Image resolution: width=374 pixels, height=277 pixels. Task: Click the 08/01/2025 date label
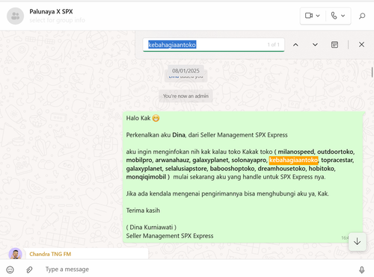186,71
